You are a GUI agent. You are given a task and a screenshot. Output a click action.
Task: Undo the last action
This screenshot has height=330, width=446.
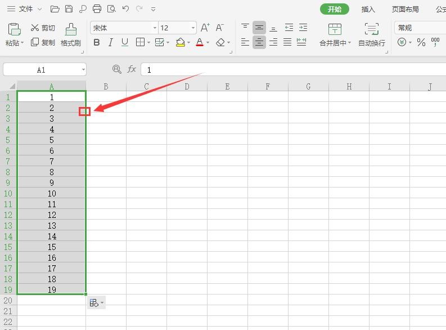click(125, 9)
